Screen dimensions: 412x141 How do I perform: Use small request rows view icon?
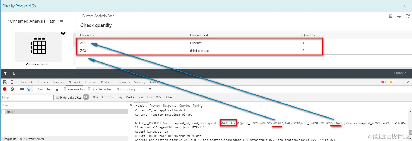[x=56, y=89]
